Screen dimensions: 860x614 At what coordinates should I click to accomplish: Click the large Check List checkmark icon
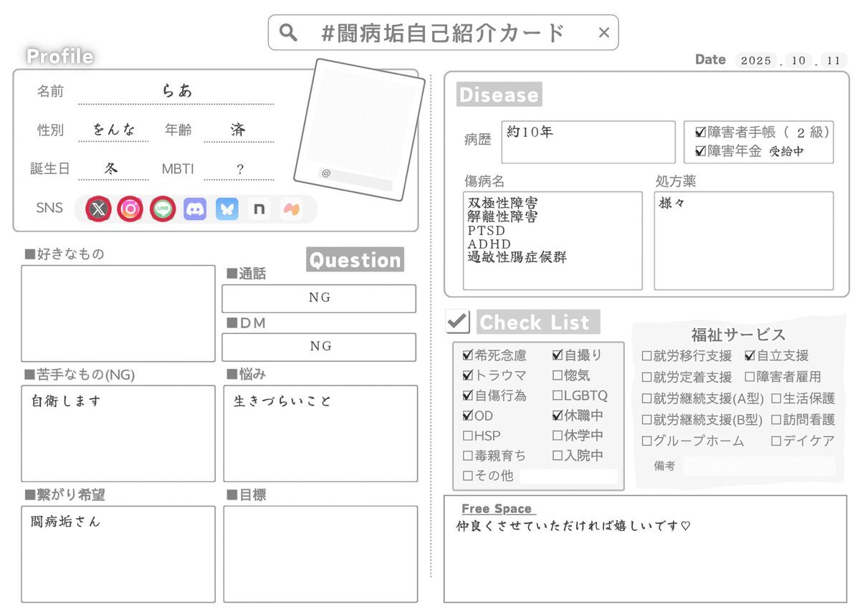pos(457,322)
